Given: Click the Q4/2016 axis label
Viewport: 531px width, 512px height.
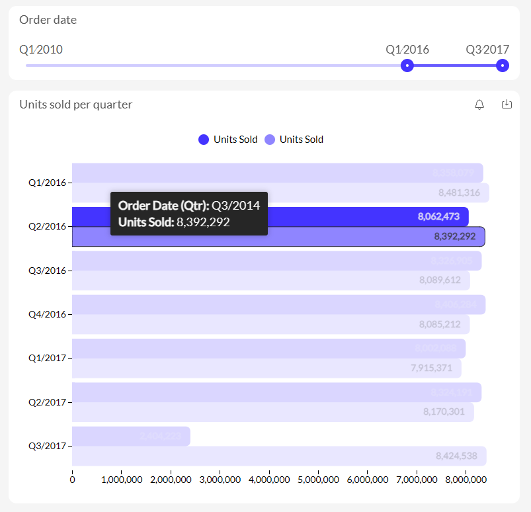Looking at the screenshot, I should pyautogui.click(x=47, y=314).
